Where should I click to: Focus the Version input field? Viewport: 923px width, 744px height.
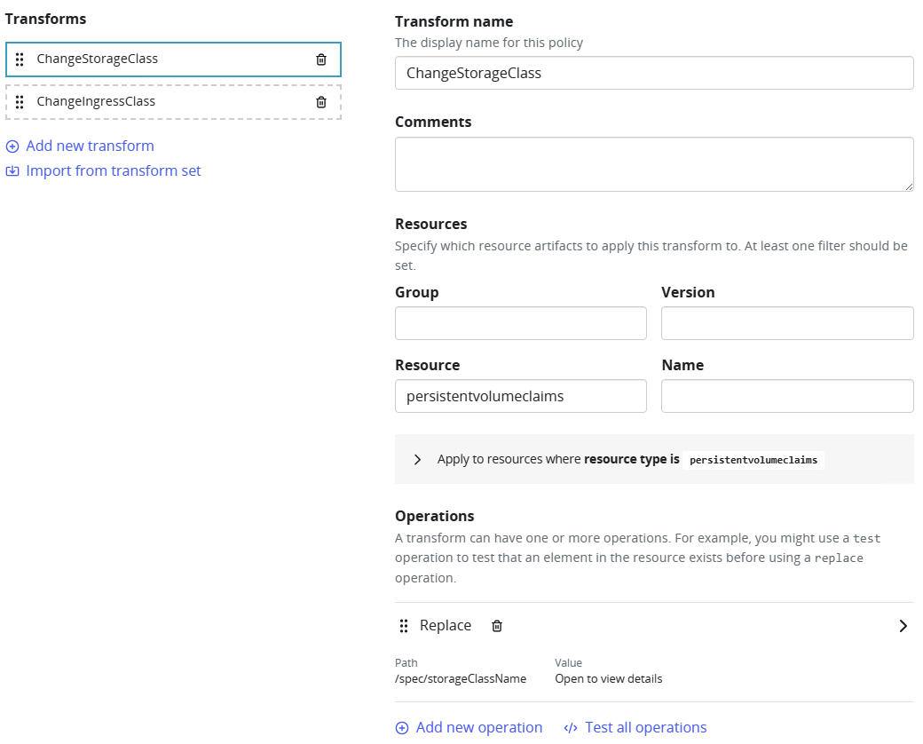[x=786, y=324]
